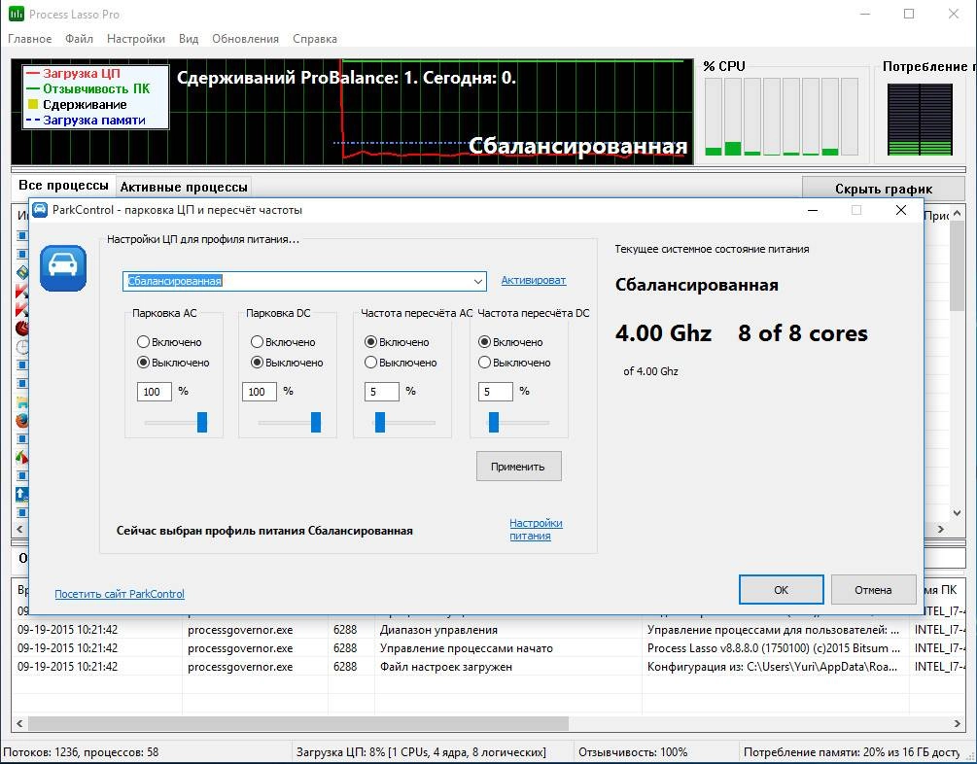Select log entry Файл настроек загружен
Image resolution: width=977 pixels, height=764 pixels.
[488, 667]
